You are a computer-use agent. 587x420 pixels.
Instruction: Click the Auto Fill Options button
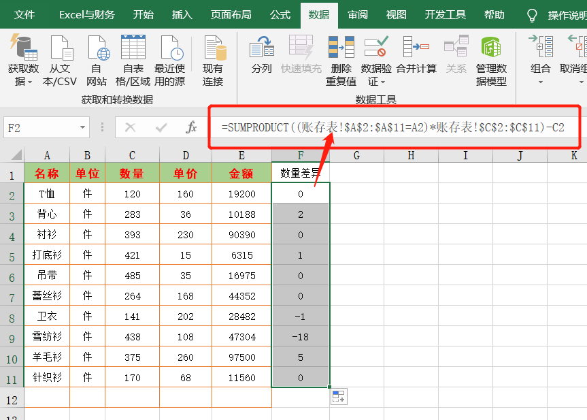tap(339, 397)
